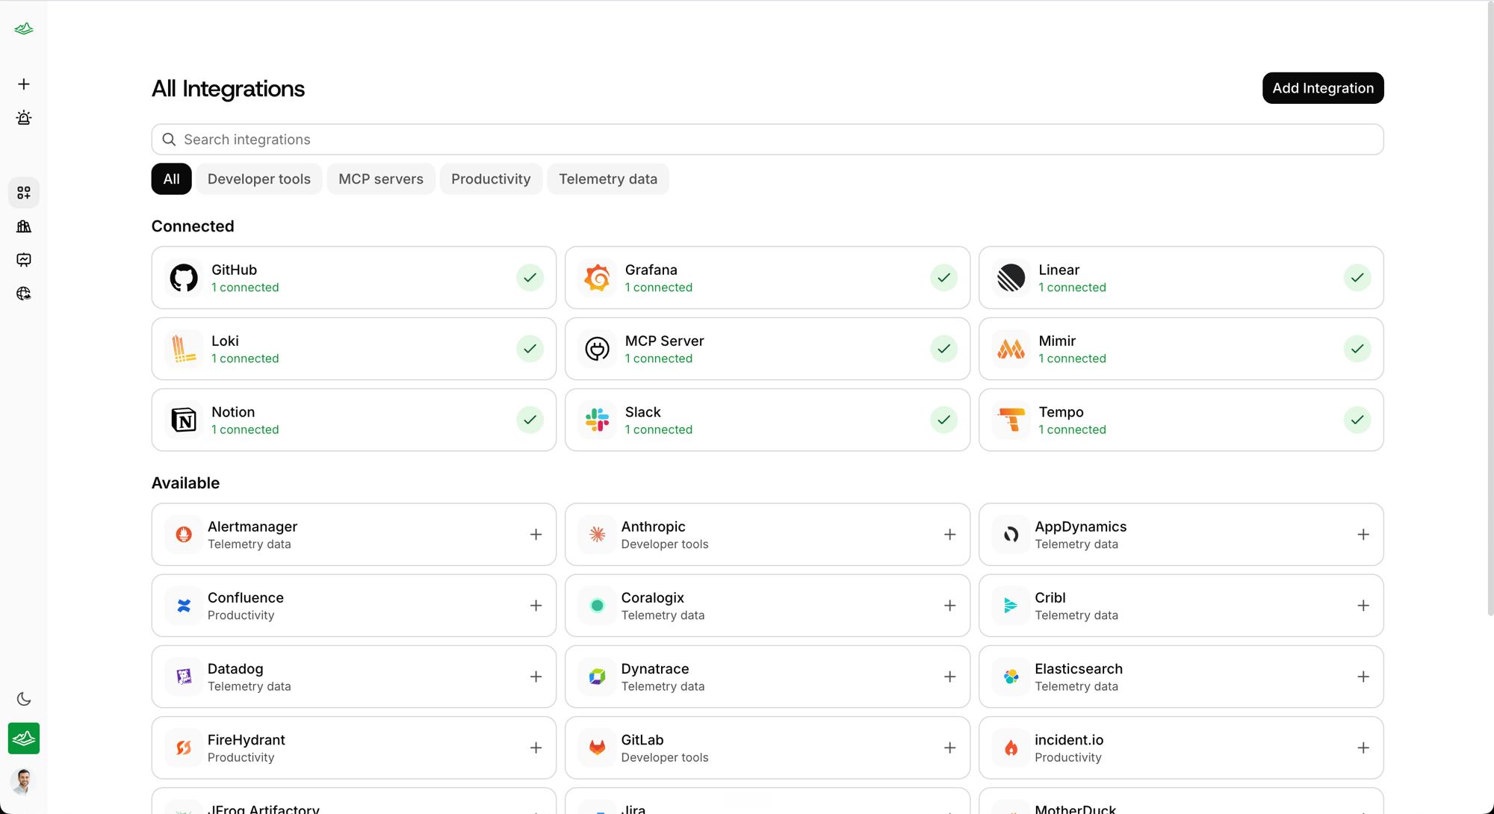1494x814 pixels.
Task: Filter by Productivity category
Action: (x=491, y=179)
